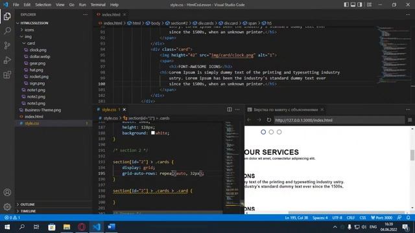Click Spaces: 4 indentation setting
Screen dimensions: 415x233
(x=320, y=217)
